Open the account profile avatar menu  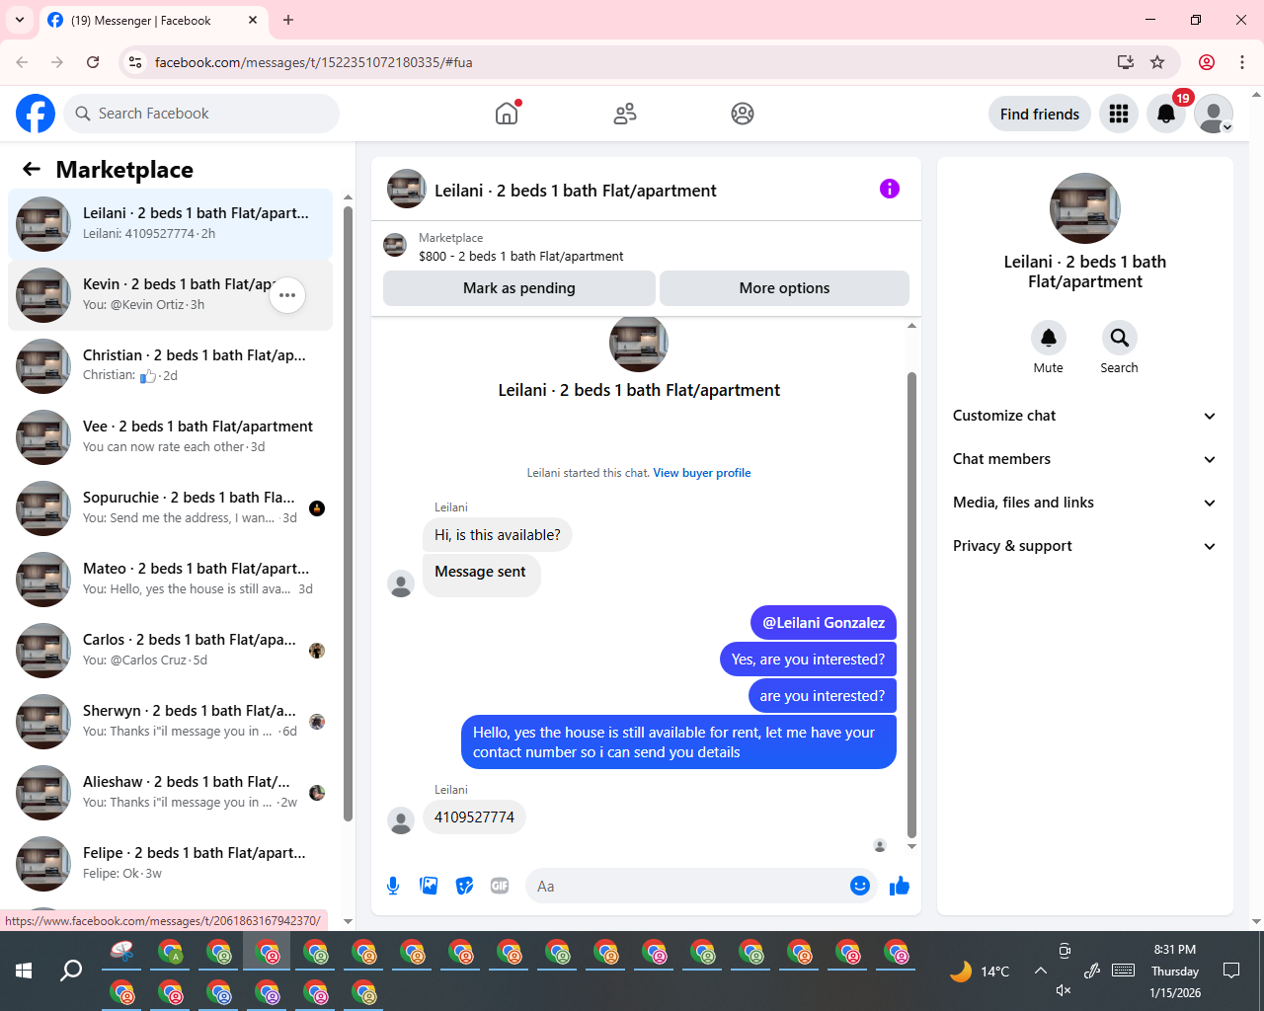tap(1214, 114)
